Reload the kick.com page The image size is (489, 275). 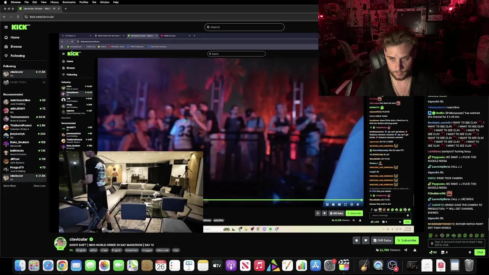tap(18, 17)
